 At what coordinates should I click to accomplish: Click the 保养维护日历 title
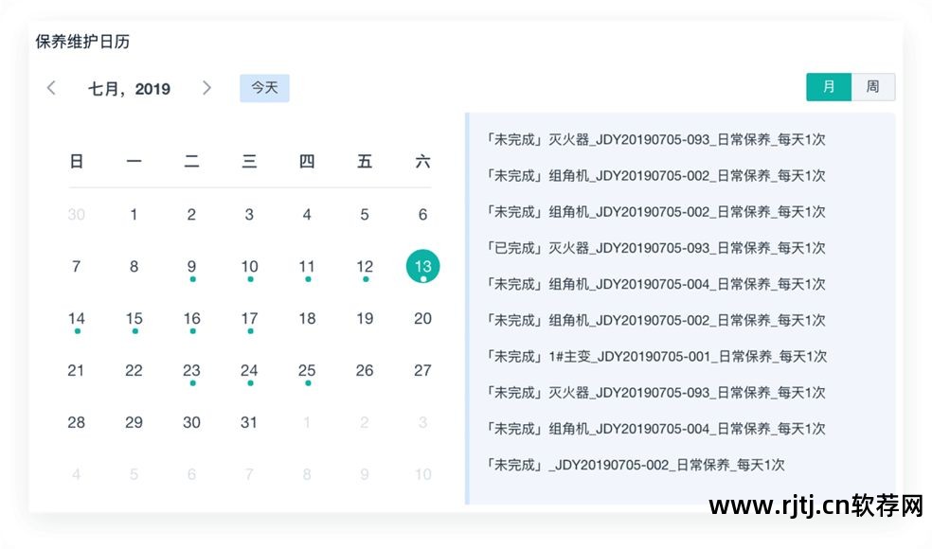[x=82, y=42]
